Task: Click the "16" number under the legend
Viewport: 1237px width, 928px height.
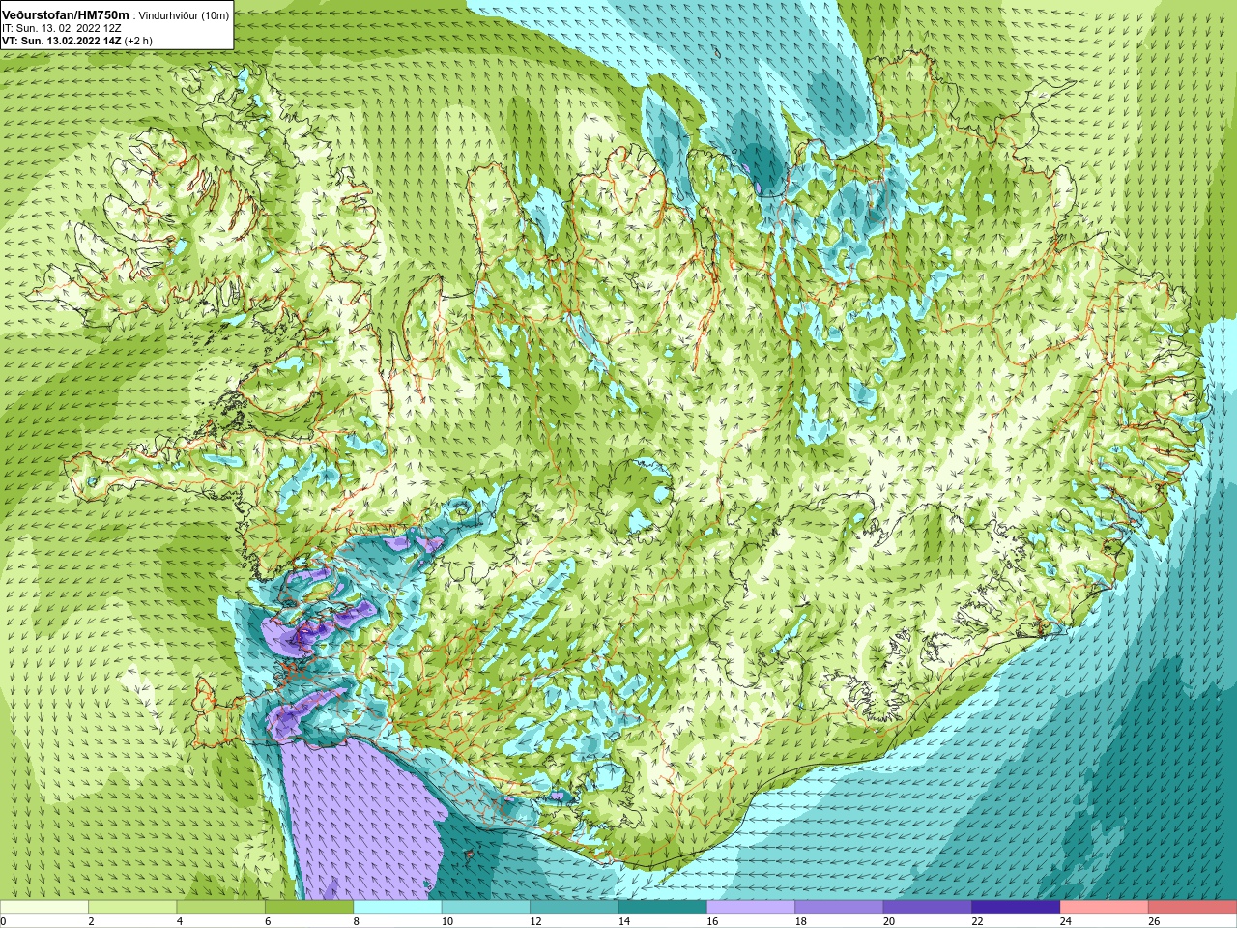Action: point(712,921)
